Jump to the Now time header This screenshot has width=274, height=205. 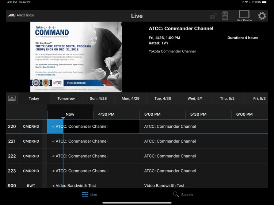tap(70, 114)
